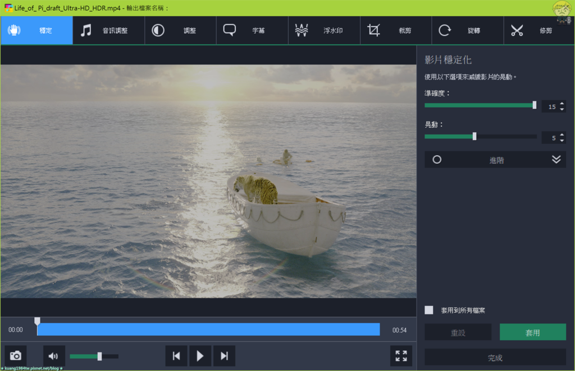Click the 完成 done button
This screenshot has width=575, height=371.
click(495, 358)
